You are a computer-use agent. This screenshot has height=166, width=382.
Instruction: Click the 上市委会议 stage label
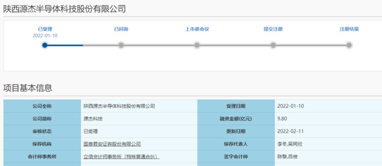click(197, 29)
